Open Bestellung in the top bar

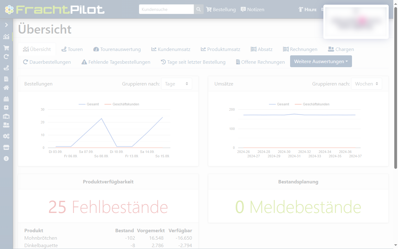tap(221, 10)
